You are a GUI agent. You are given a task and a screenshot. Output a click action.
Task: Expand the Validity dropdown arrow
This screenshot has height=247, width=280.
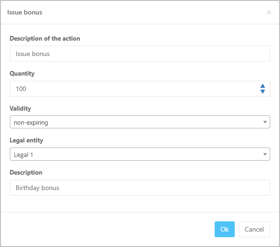click(x=265, y=122)
